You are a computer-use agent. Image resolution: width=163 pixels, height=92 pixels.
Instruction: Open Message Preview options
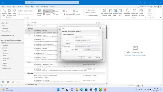(39, 13)
